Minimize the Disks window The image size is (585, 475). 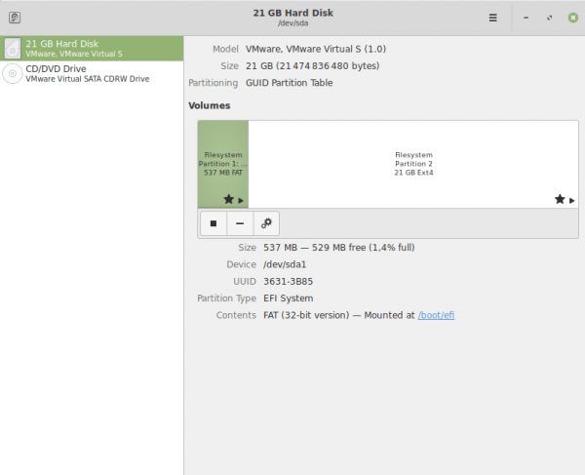526,18
